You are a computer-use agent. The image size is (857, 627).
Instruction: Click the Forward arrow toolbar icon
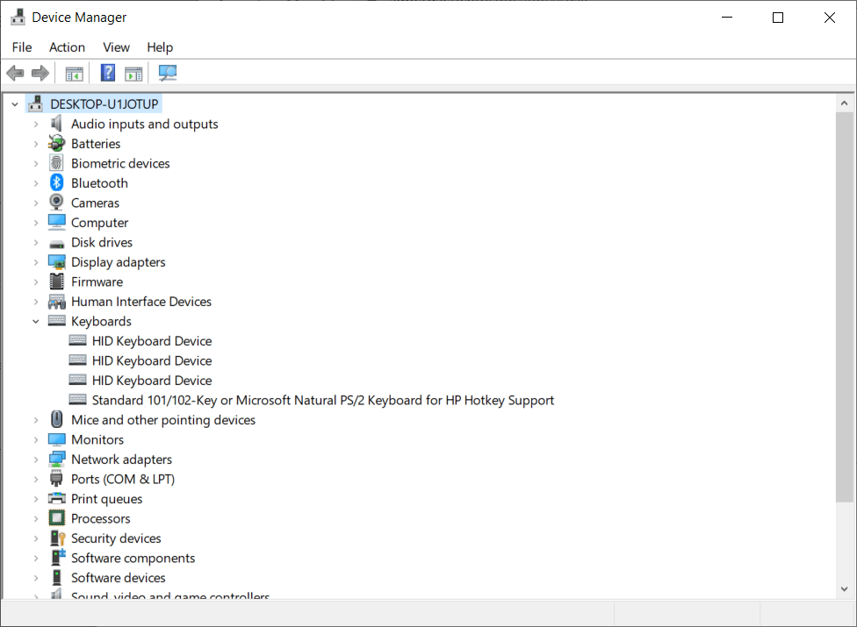pos(40,73)
